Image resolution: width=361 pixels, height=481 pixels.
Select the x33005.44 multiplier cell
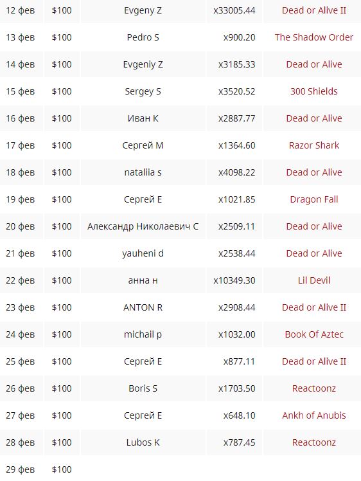pyautogui.click(x=234, y=10)
